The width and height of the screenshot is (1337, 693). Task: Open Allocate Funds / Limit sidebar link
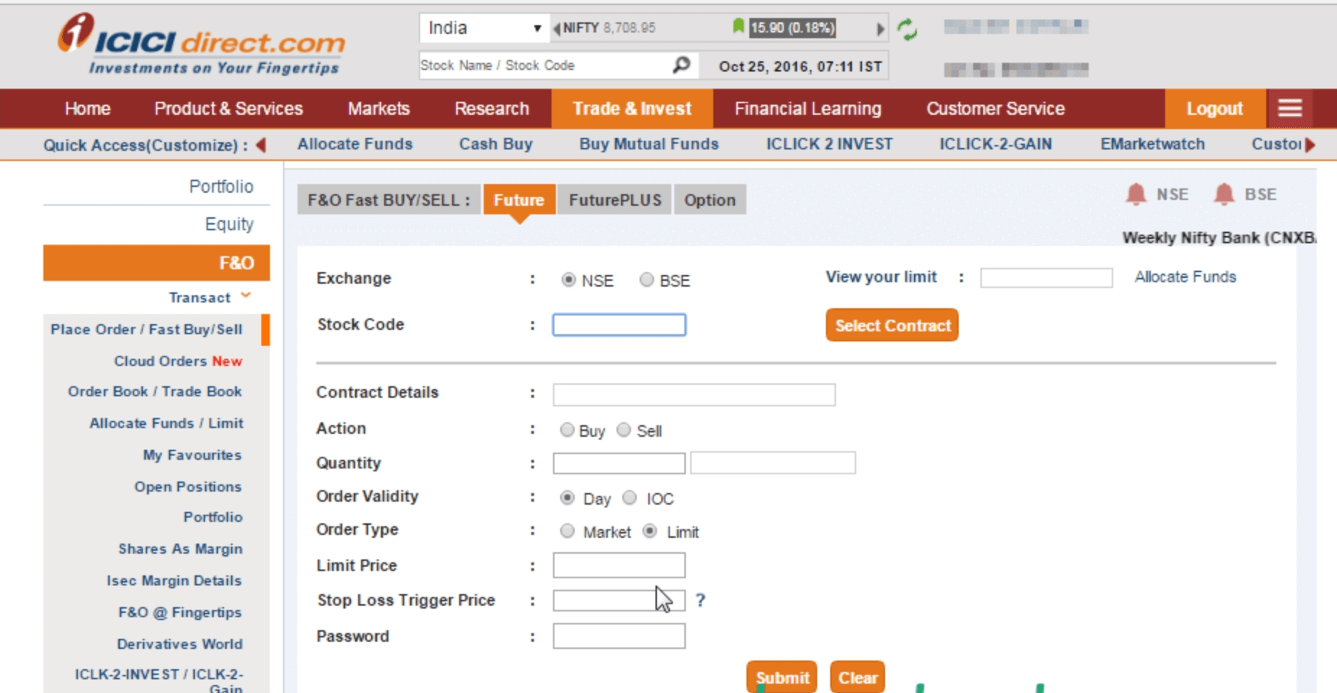pos(166,423)
